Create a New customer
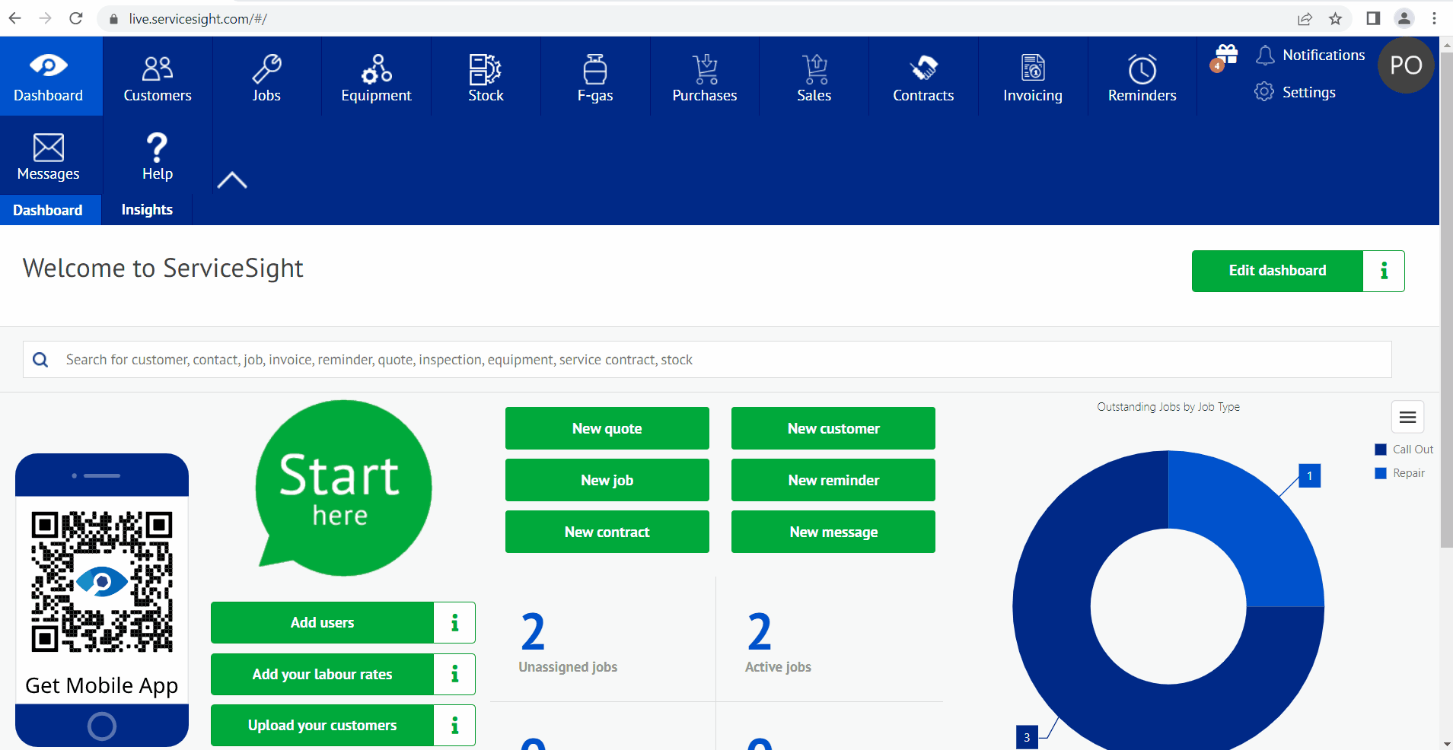This screenshot has height=750, width=1453. point(833,428)
